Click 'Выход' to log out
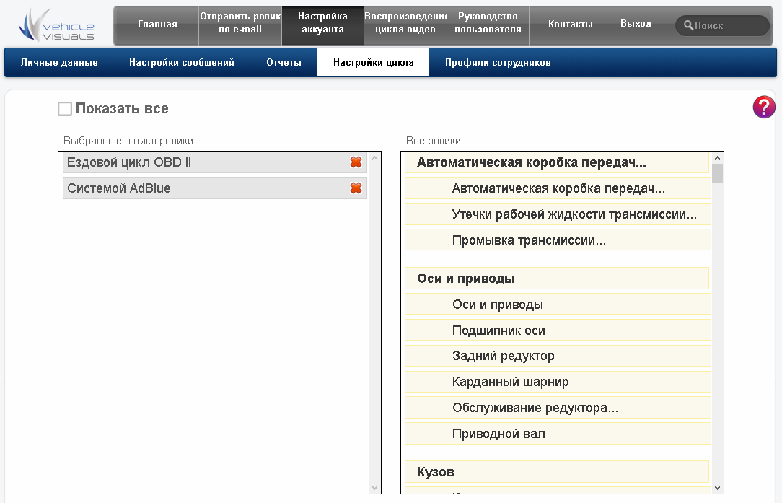 tap(636, 24)
